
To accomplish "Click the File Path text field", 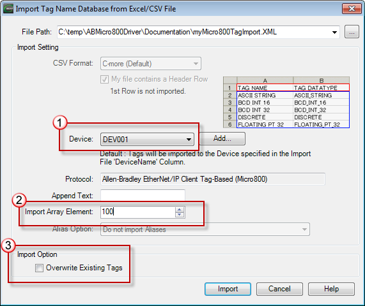I will coord(194,32).
